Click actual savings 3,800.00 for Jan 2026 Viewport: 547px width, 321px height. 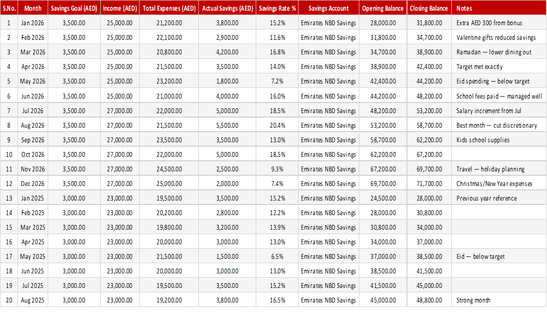click(228, 23)
